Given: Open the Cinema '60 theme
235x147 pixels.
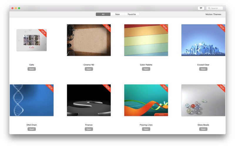Looking at the screenshot, I should [x=89, y=69].
